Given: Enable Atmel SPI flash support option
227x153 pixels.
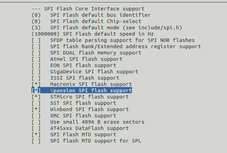Looking at the screenshot, I should point(36,59).
